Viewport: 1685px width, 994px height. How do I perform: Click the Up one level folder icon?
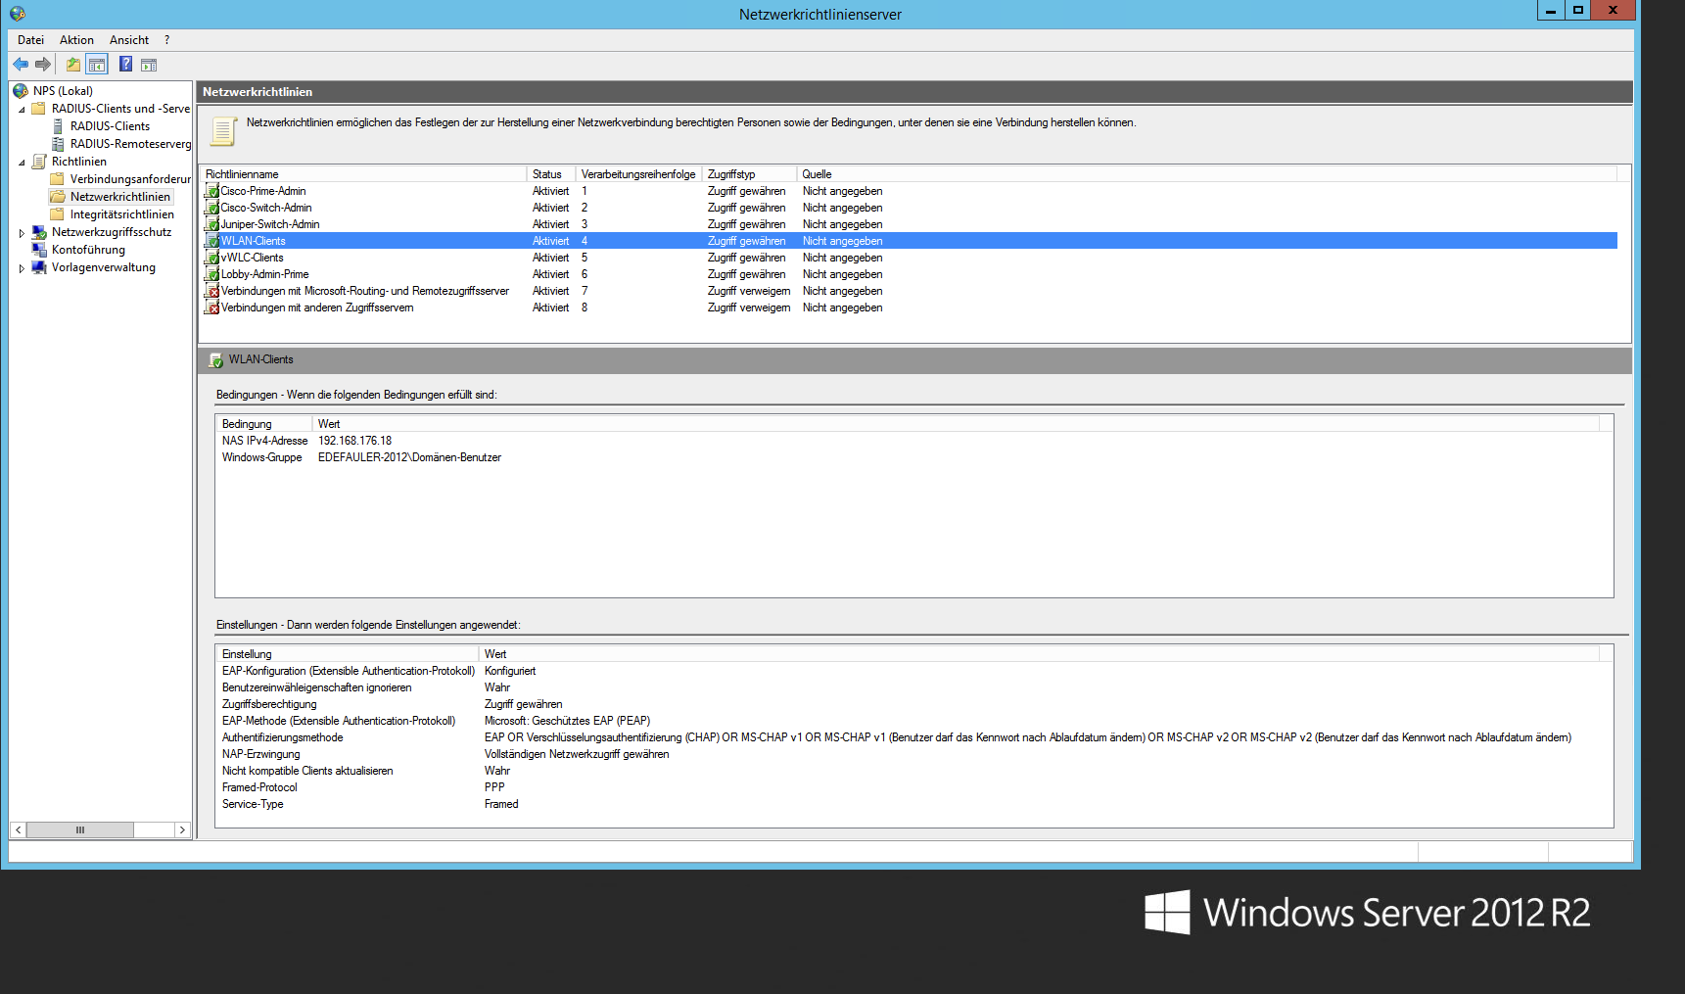tap(73, 65)
